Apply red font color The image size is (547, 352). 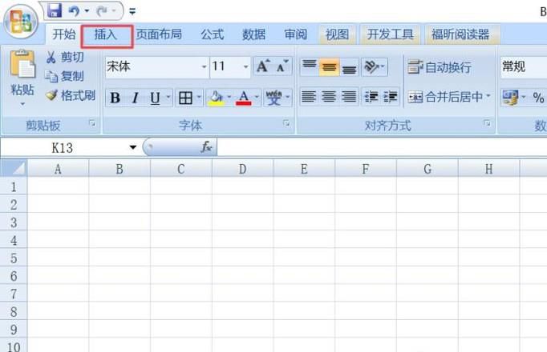tap(244, 98)
